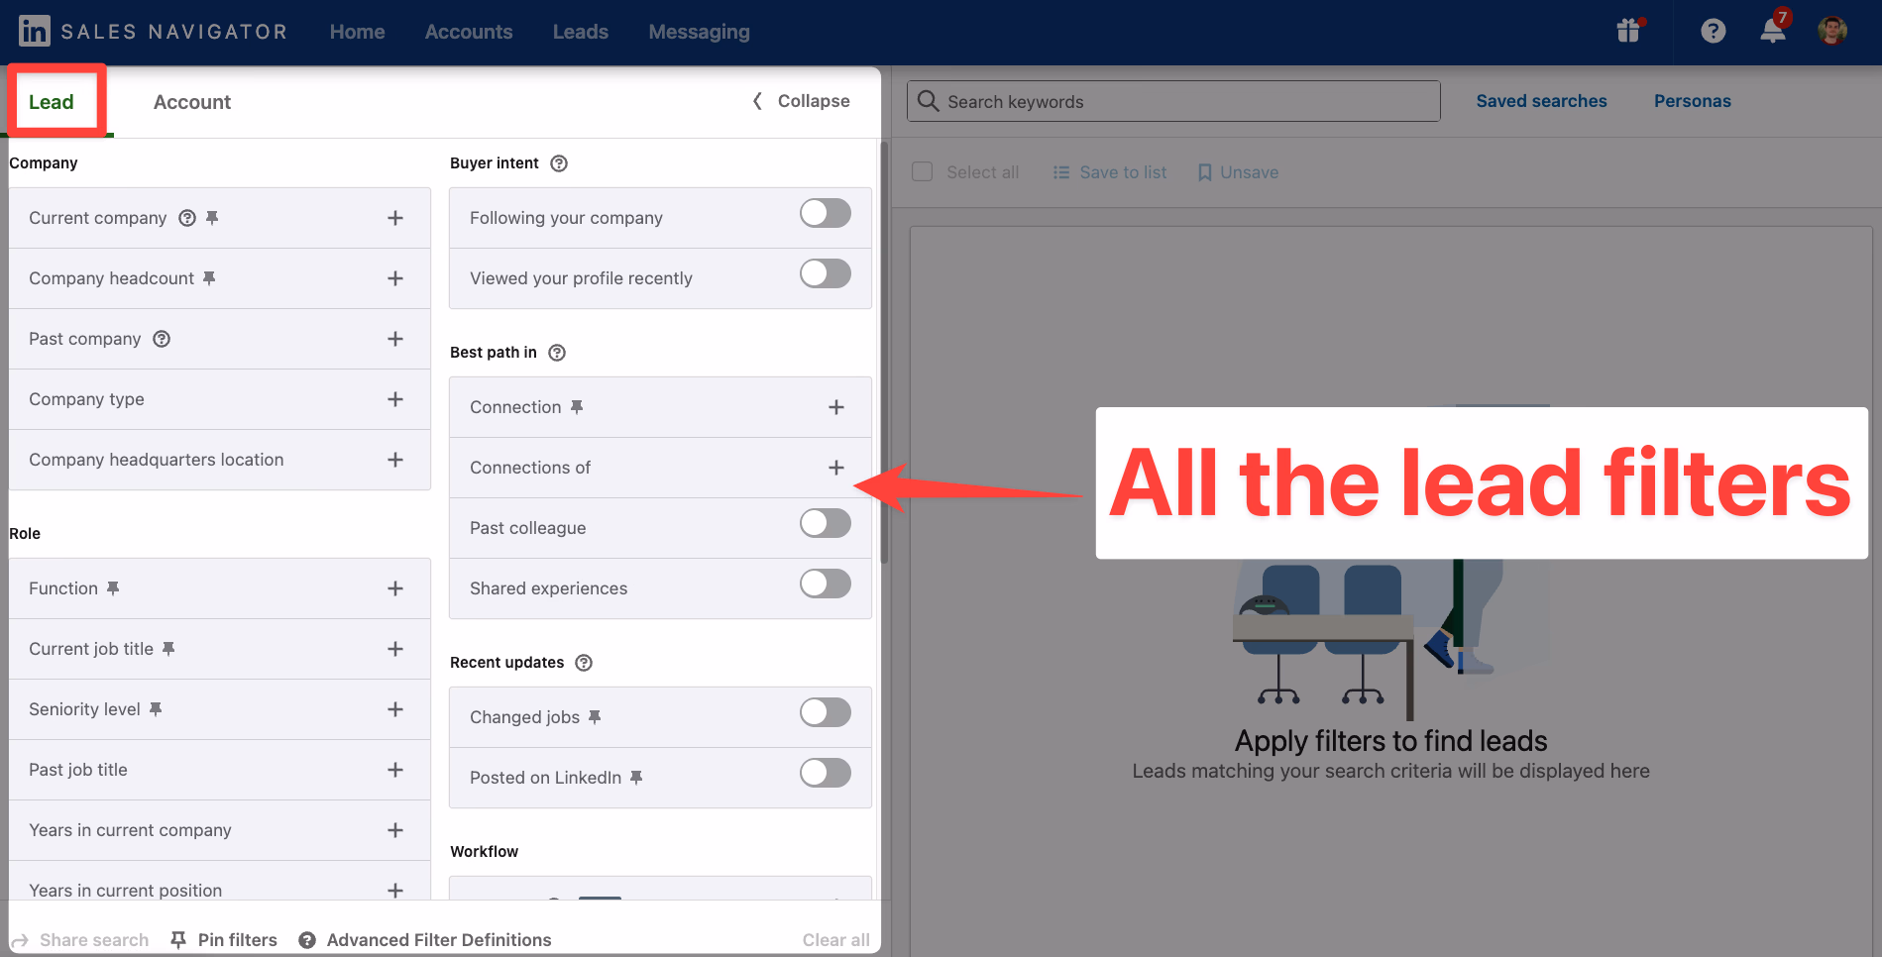Viewport: 1882px width, 957px height.
Task: Open the Accounts menu item
Action: [469, 32]
